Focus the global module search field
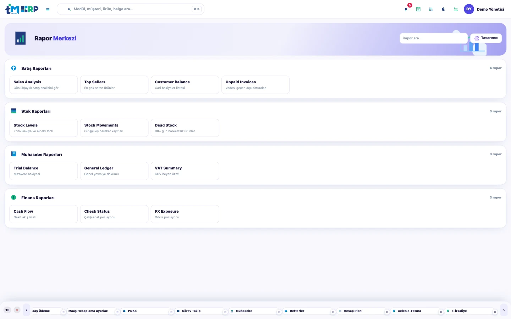The height and width of the screenshot is (319, 511). 131,9
